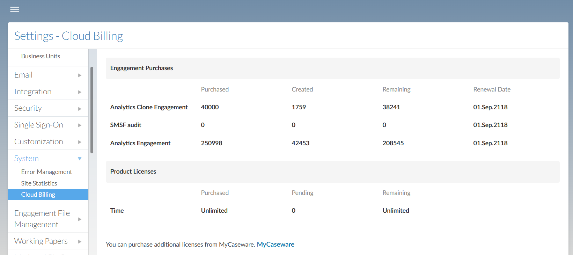This screenshot has height=255, width=573.
Task: Click the 40000 purchased value
Action: pyautogui.click(x=210, y=107)
